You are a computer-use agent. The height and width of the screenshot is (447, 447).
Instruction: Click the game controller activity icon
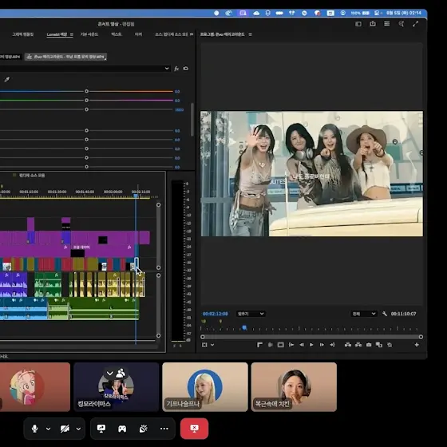coord(122,429)
